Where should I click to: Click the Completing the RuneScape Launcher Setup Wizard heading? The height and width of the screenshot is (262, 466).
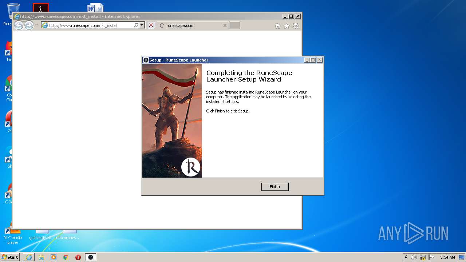click(249, 76)
